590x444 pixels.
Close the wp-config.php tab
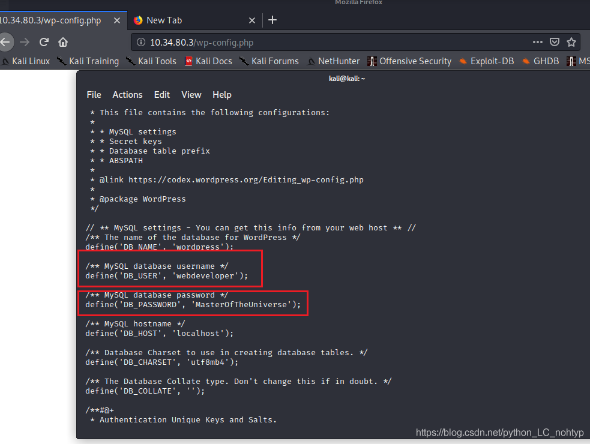(117, 20)
